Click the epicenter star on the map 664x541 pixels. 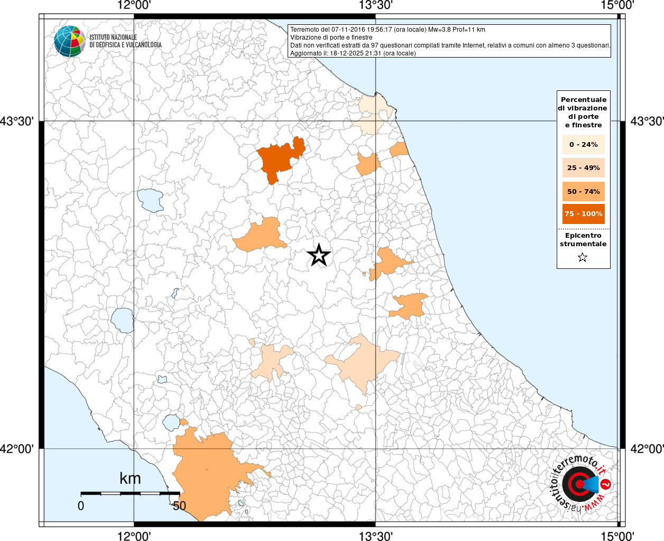[x=319, y=255]
